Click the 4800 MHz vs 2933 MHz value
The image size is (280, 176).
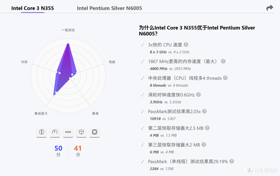[170, 69]
